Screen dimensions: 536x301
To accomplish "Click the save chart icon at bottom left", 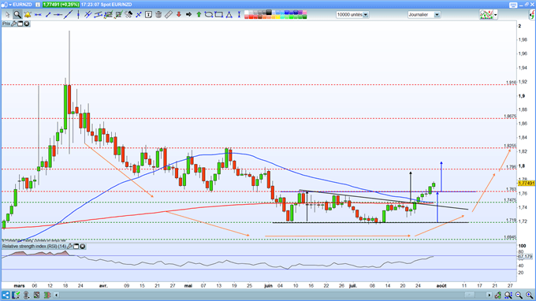I will pyautogui.click(x=16, y=295).
